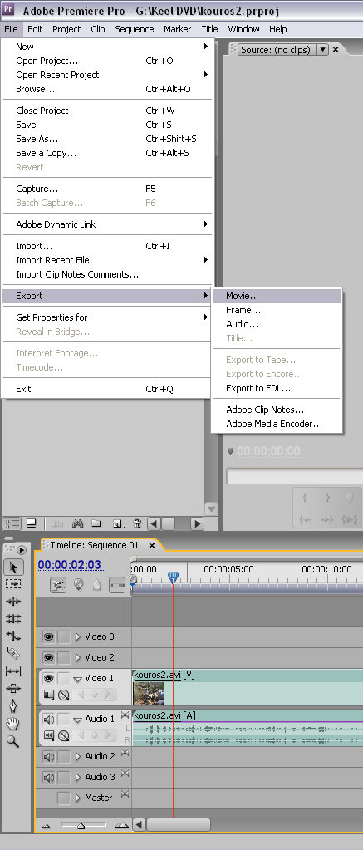Click the Snap button in Timeline

point(58,585)
